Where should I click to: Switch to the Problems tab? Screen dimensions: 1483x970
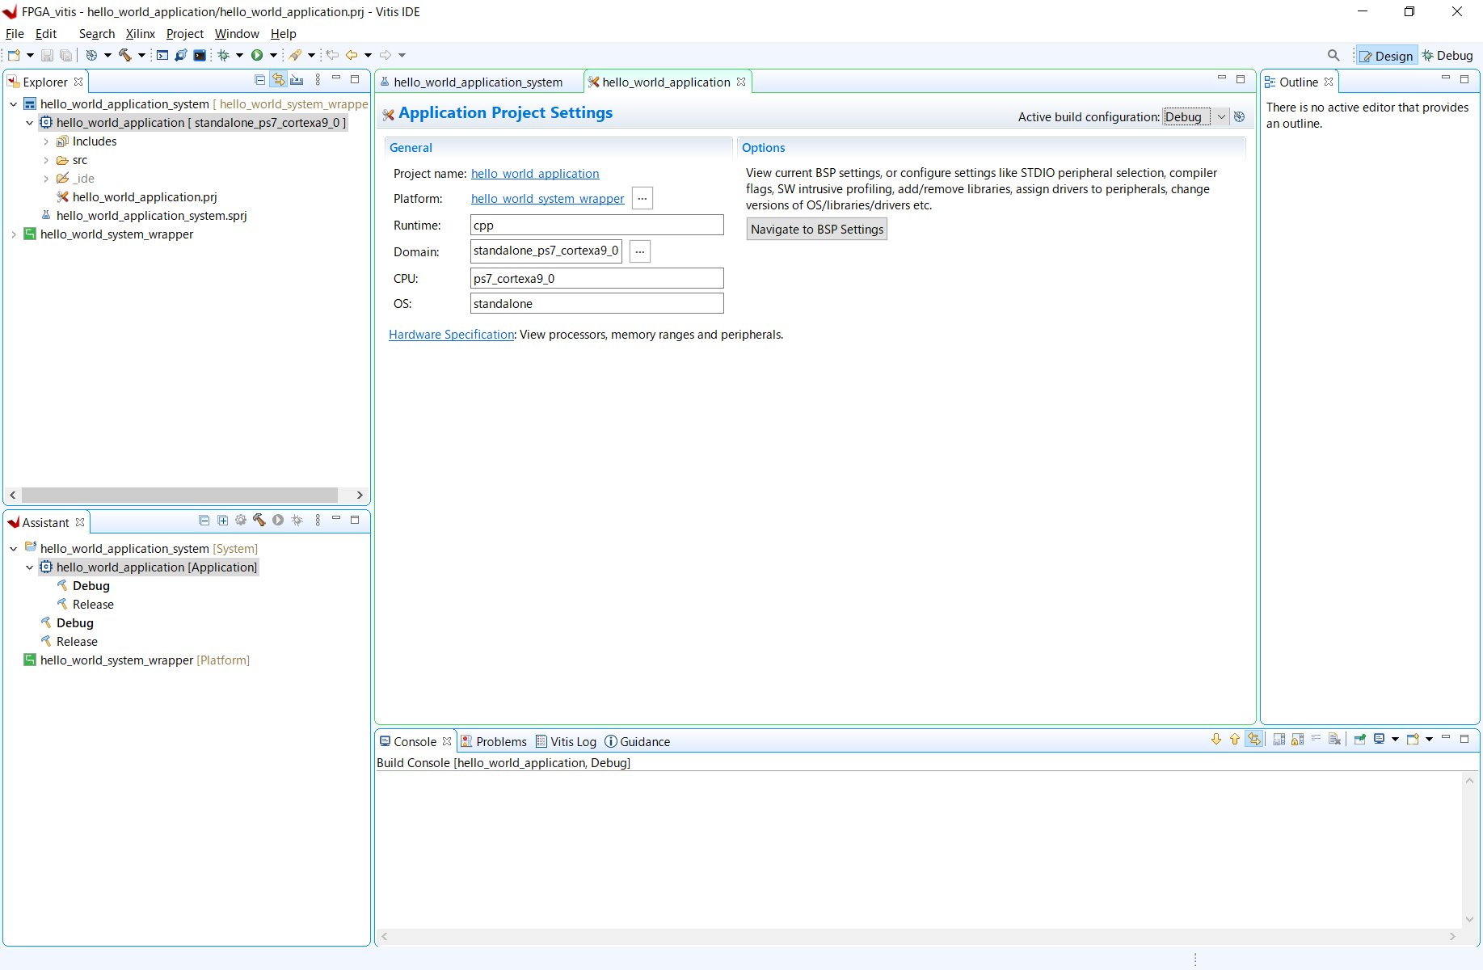tap(493, 742)
